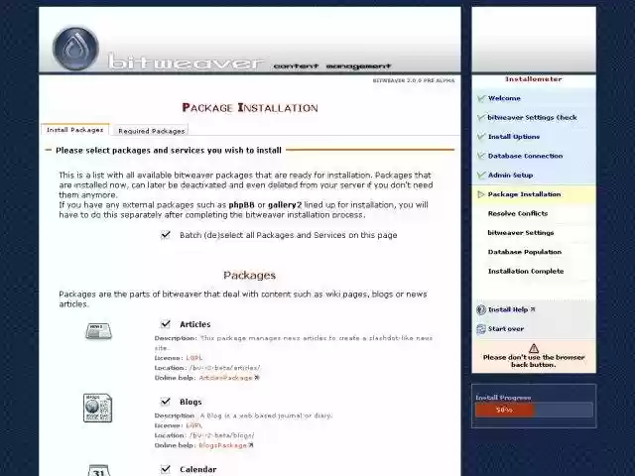The width and height of the screenshot is (635, 476).
Task: Open the ArticlesPackage online help link
Action: coord(225,378)
